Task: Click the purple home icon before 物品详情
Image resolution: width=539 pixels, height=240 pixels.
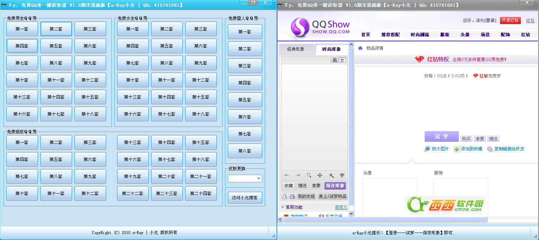Action: point(360,48)
